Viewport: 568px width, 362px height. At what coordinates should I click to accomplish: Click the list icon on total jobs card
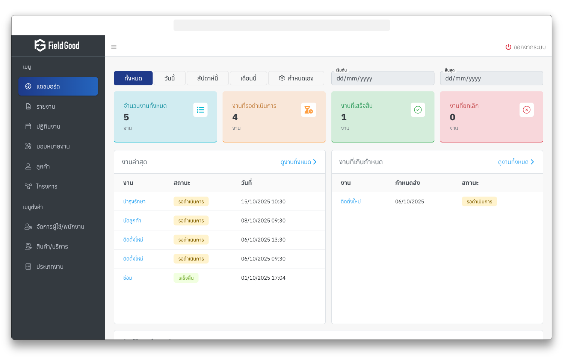click(x=200, y=110)
